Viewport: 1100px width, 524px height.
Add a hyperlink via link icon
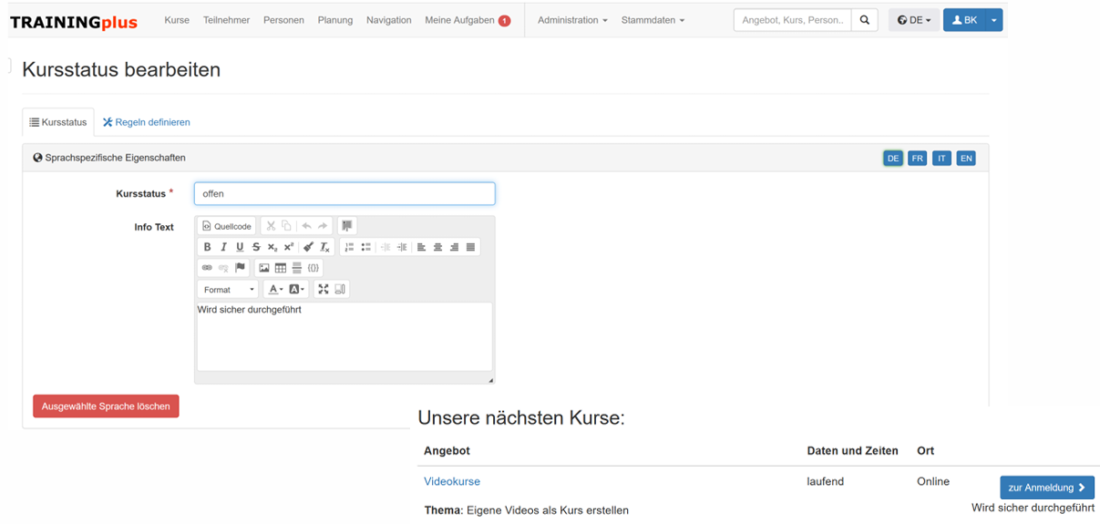207,268
